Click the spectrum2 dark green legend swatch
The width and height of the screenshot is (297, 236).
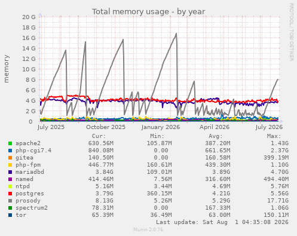pos(10,208)
